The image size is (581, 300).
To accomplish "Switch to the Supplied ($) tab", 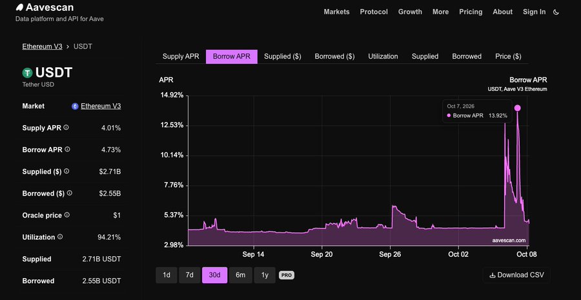I will pos(282,56).
